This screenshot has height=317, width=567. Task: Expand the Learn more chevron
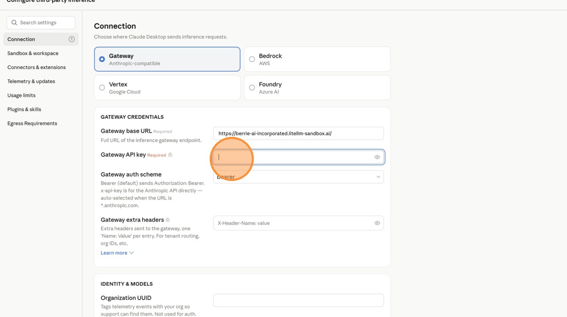click(131, 253)
